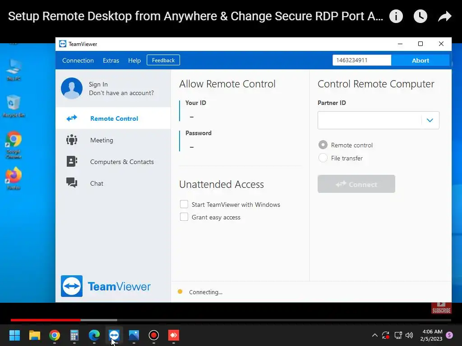Click the Sign In profile avatar
The height and width of the screenshot is (346, 462).
[x=72, y=88]
